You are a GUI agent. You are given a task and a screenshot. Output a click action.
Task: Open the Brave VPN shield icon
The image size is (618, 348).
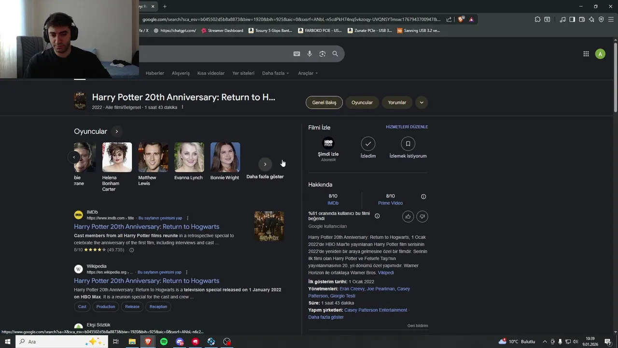point(601,19)
